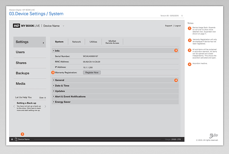Click the Logout link
Screen dimensions: 229x154
[x=178, y=26]
